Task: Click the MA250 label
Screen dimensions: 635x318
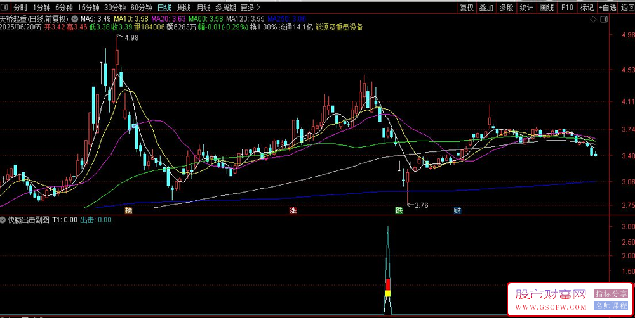Action: point(286,18)
